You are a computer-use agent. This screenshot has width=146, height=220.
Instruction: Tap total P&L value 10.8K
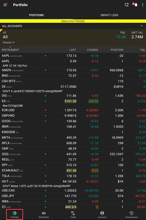[x=121, y=37]
